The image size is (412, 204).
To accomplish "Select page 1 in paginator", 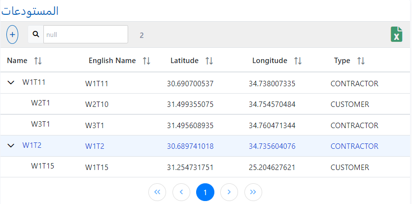I will pos(205,192).
